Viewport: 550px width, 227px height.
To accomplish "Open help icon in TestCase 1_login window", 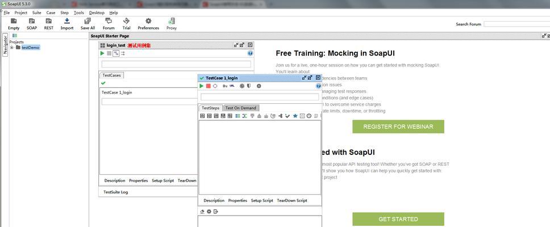I will click(319, 86).
